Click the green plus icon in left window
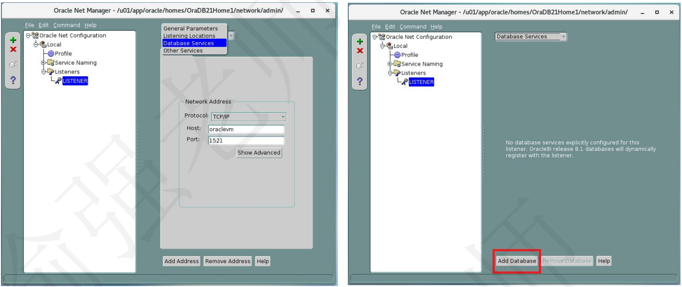This screenshot has width=682, height=287. [12, 40]
